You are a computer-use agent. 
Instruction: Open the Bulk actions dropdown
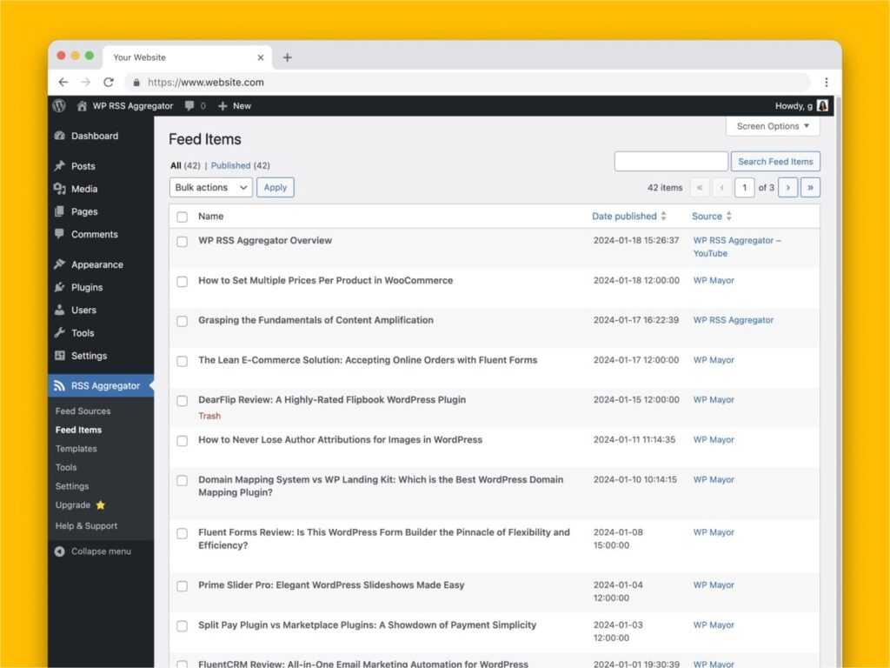tap(209, 187)
